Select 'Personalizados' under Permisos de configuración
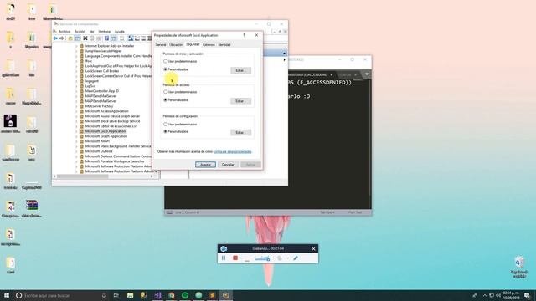This screenshot has height=301, width=536. click(x=166, y=131)
